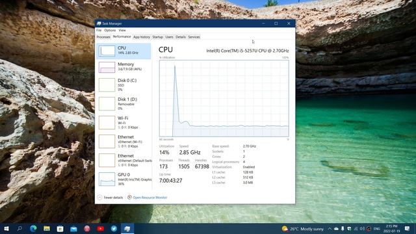Viewport: 416px width, 234px height.
Task: Show hidden system tray icons
Action: [x=330, y=229]
